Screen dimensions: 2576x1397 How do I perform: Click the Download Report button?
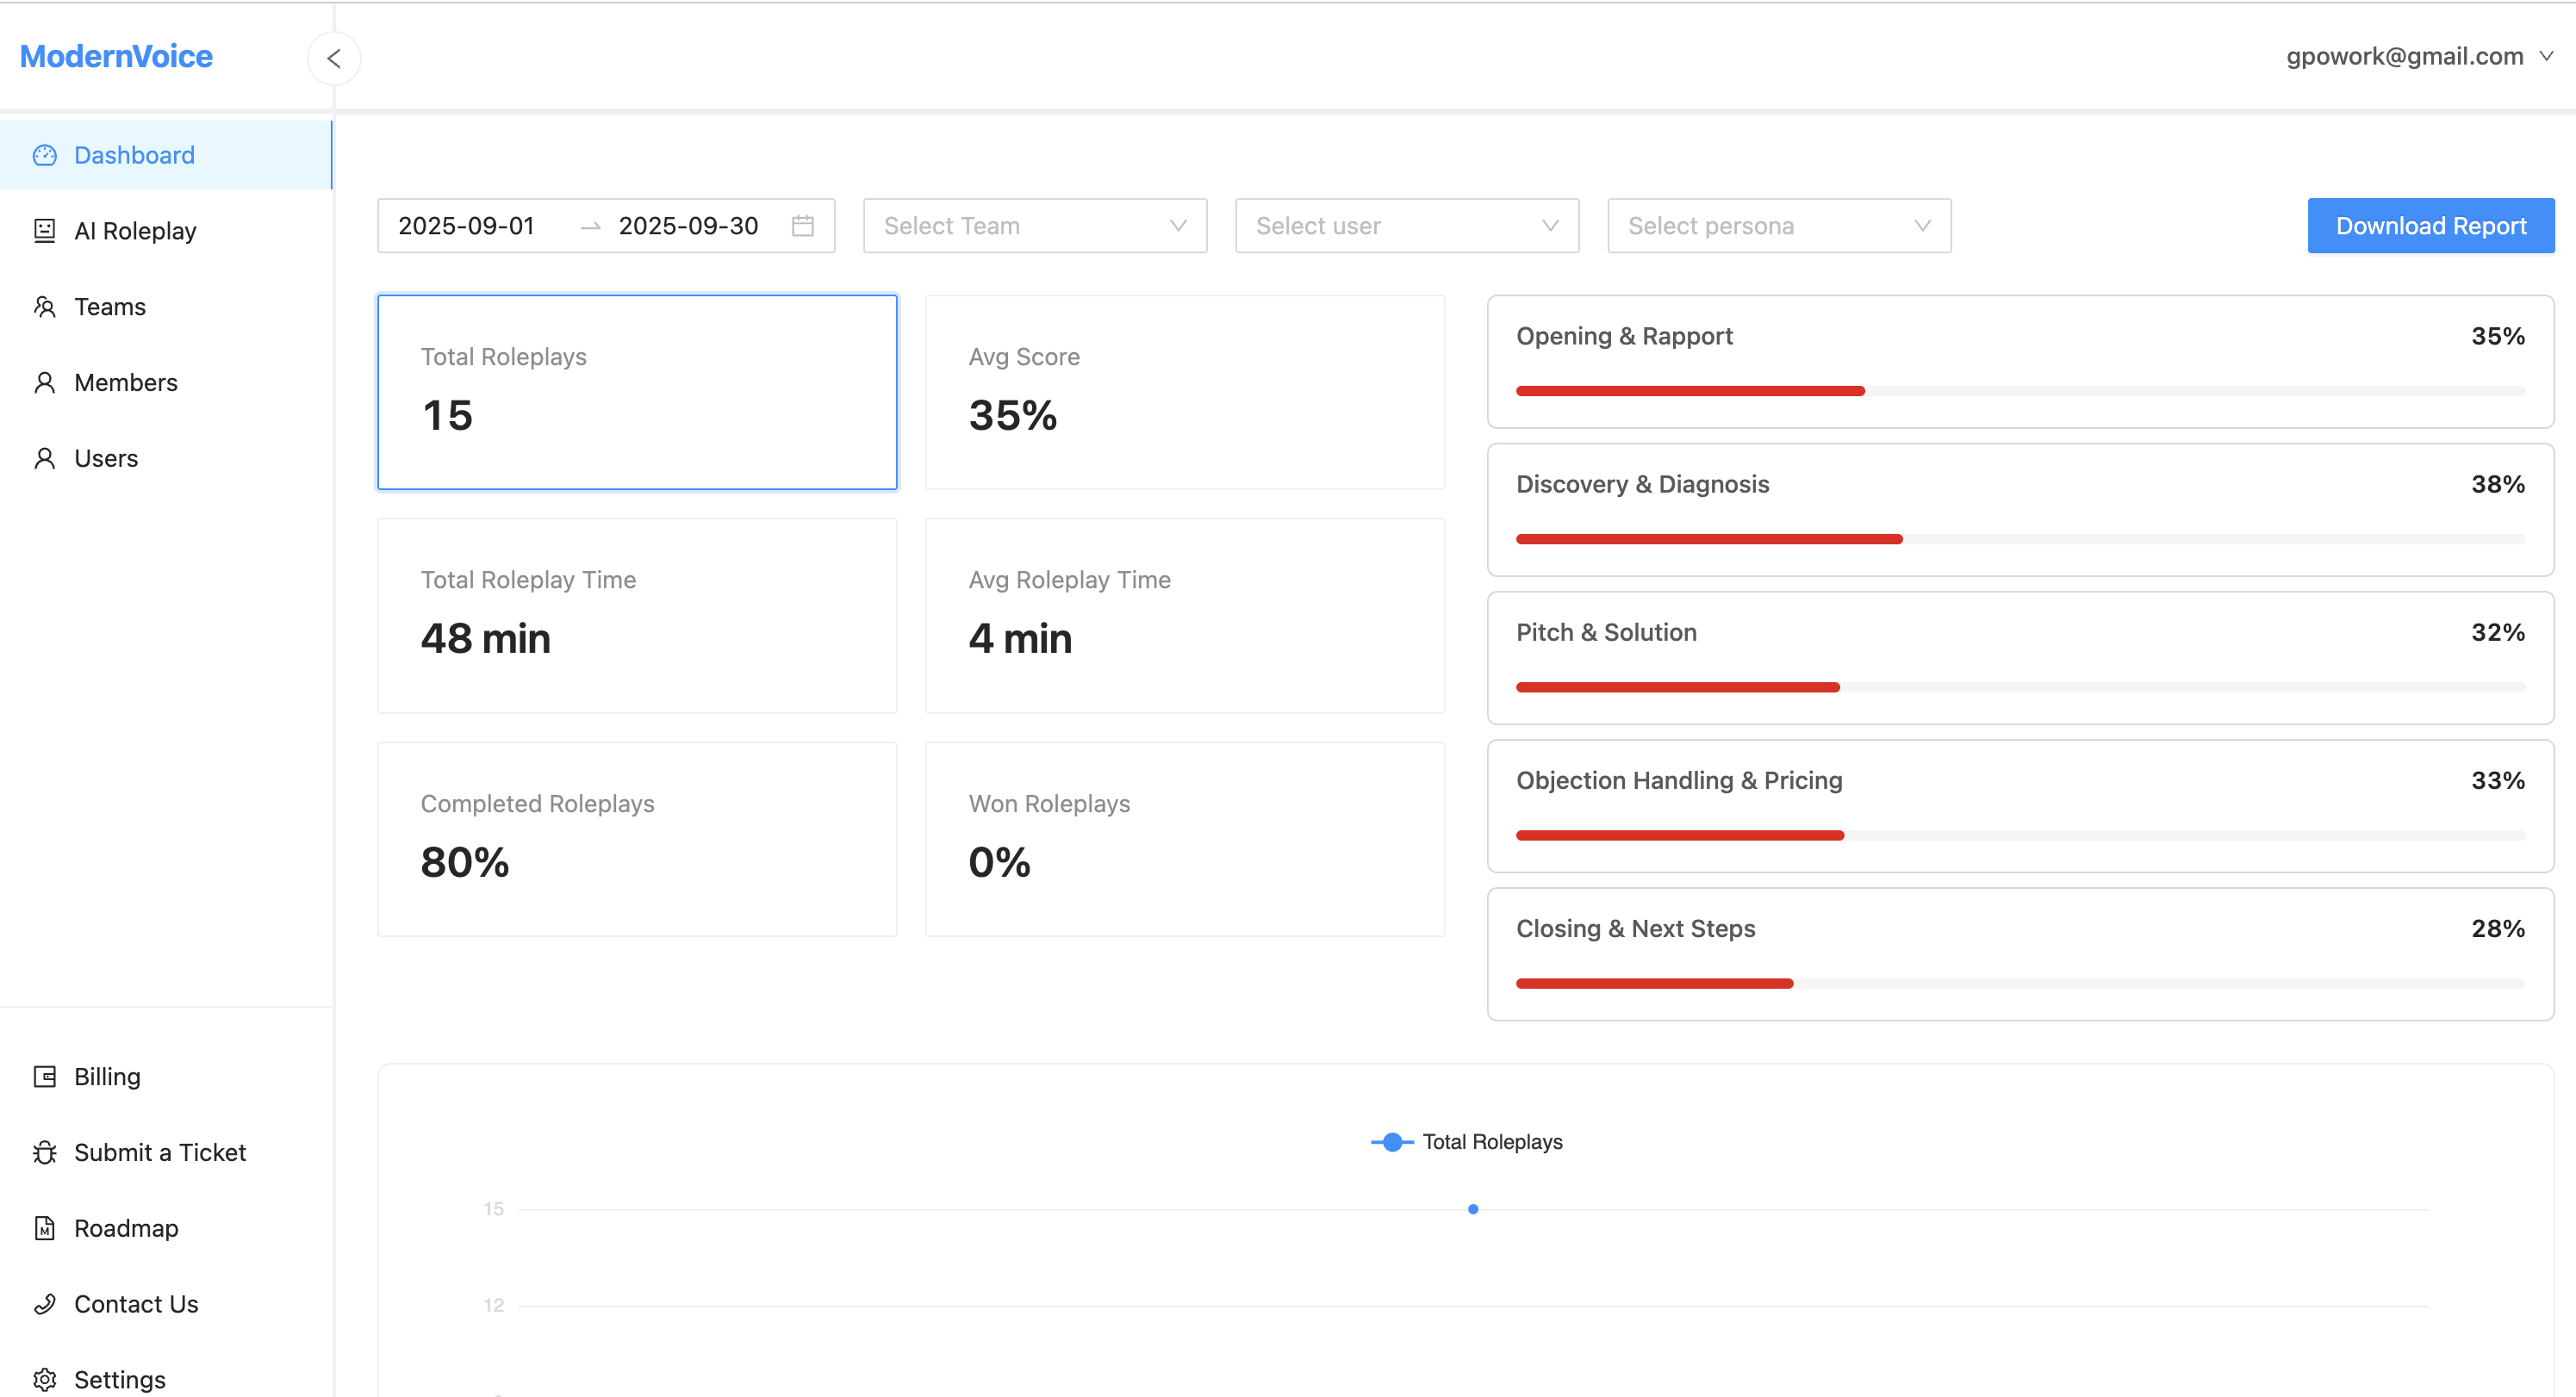[2430, 226]
